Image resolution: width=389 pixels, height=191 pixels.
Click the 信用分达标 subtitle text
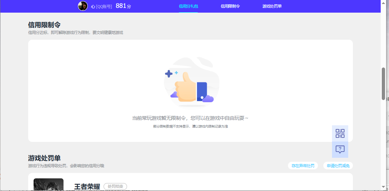(x=76, y=32)
